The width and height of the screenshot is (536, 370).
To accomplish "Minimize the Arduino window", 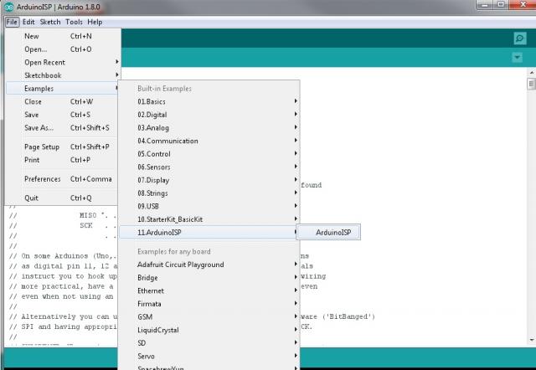I will click(484, 5).
